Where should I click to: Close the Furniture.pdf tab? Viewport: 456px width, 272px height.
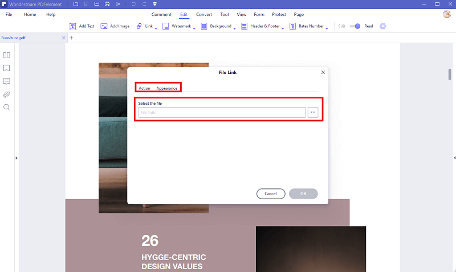[x=63, y=38]
